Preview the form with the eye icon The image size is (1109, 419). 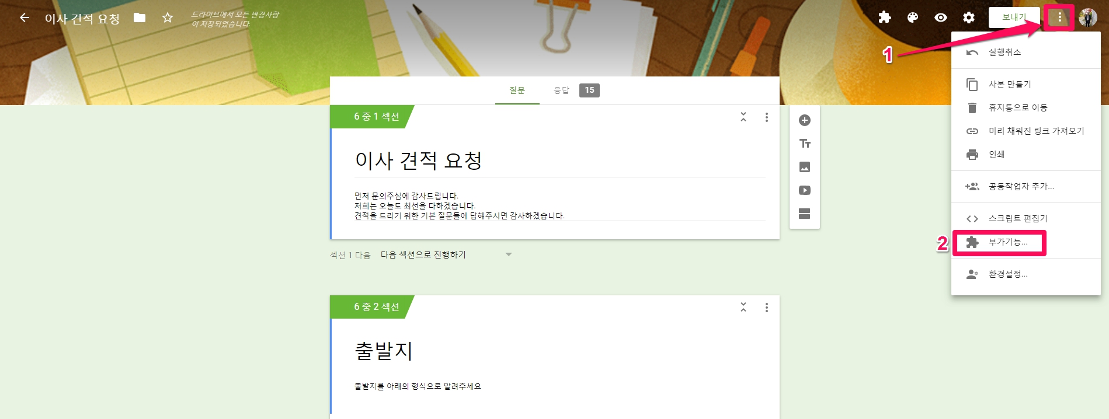941,18
